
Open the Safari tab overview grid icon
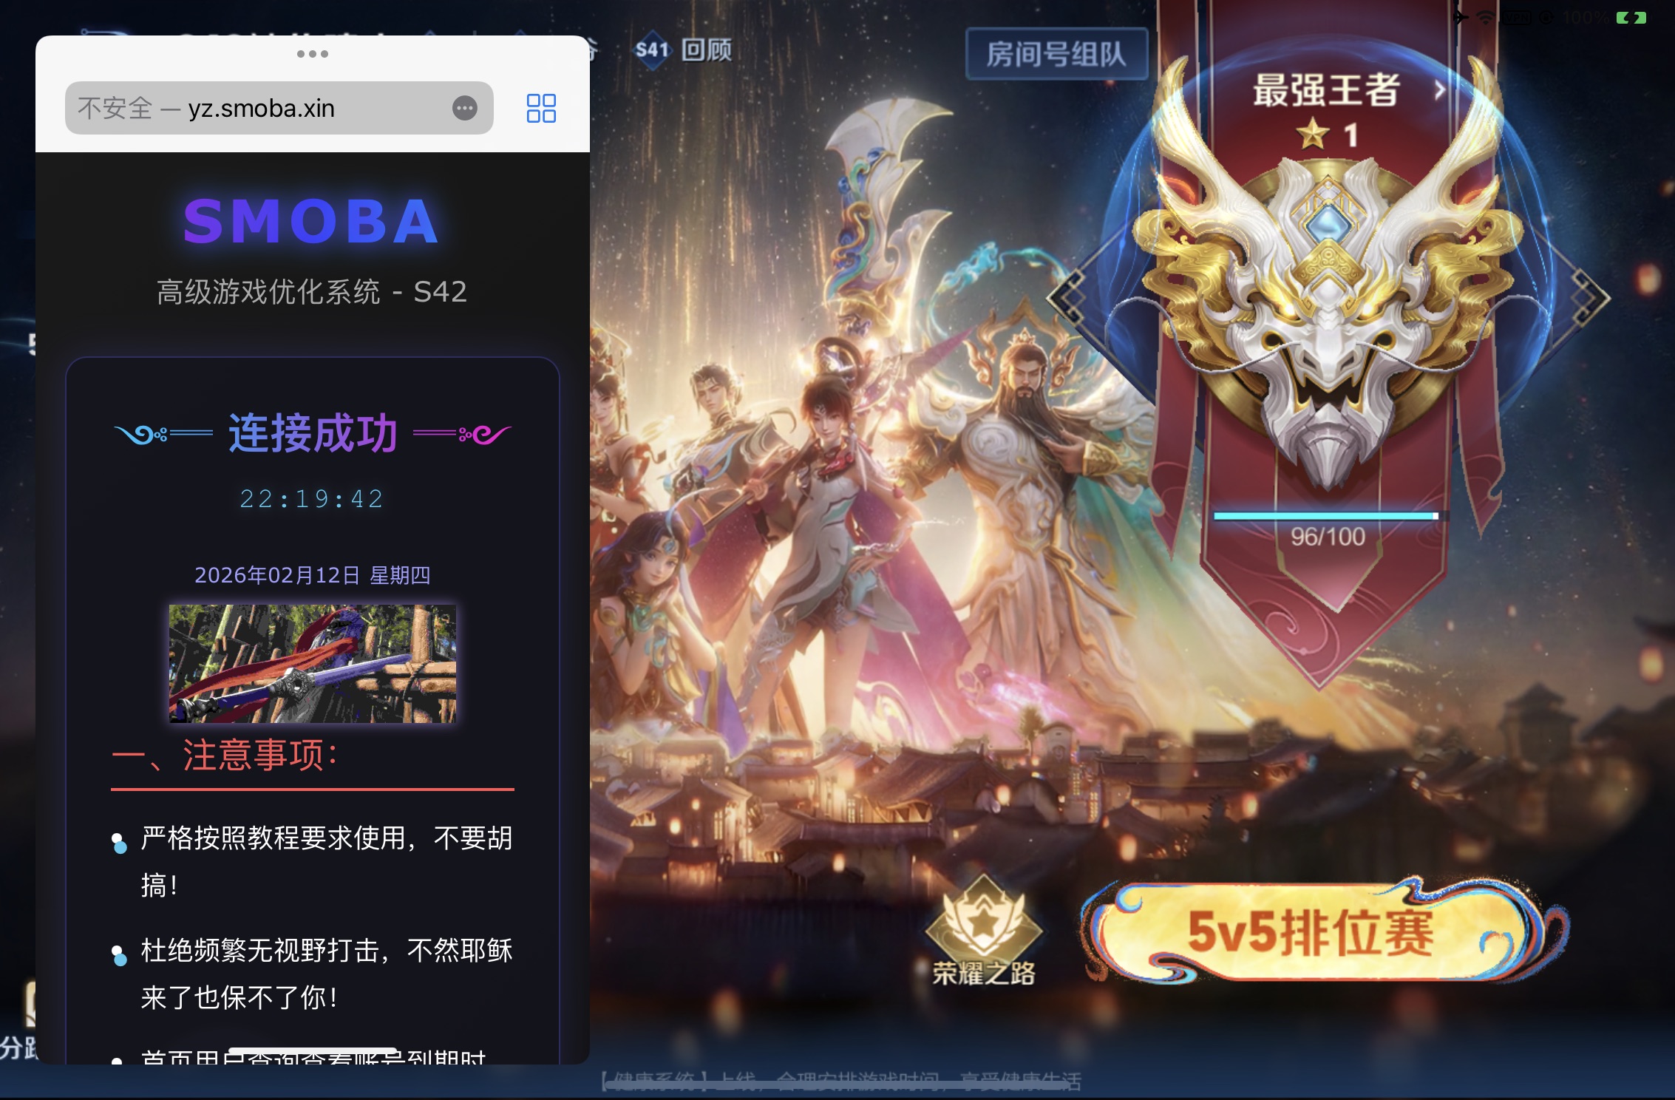pos(541,108)
